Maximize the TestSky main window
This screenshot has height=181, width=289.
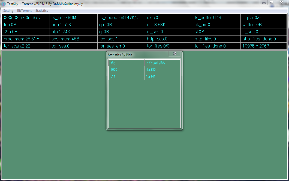point(271,2)
